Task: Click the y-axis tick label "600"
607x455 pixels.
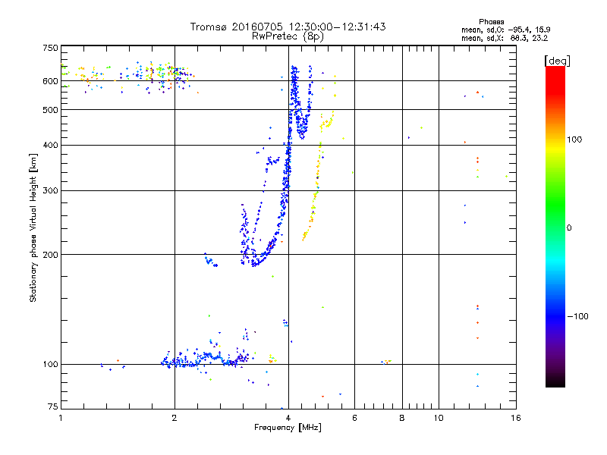Action: 50,81
